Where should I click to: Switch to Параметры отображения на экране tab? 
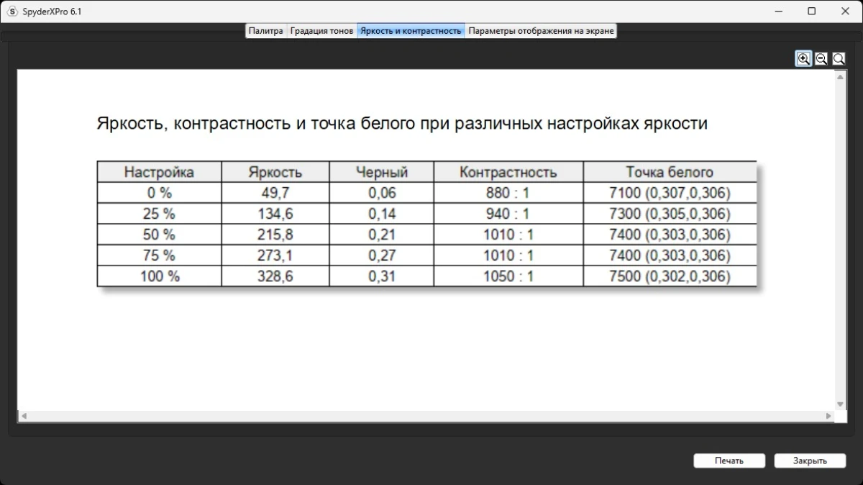pyautogui.click(x=541, y=30)
